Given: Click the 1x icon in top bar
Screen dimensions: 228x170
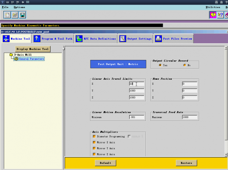Looking at the screenshot, I should pos(13,2).
